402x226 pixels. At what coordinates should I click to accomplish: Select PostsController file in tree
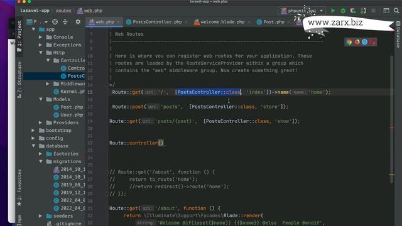coord(73,76)
